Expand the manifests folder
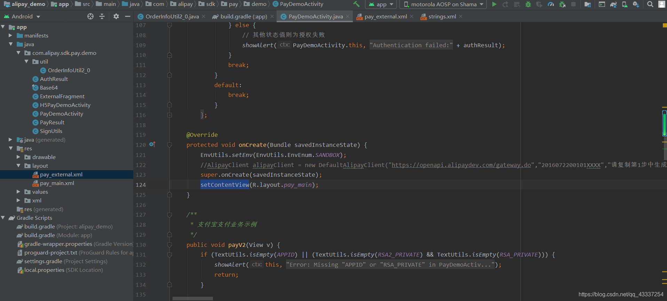Screen dimensions: 667x301 click(10, 35)
